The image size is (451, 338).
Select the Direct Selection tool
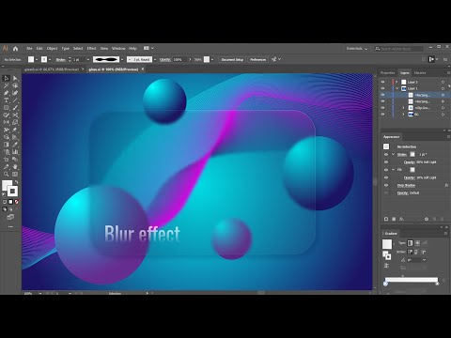[x=15, y=78]
